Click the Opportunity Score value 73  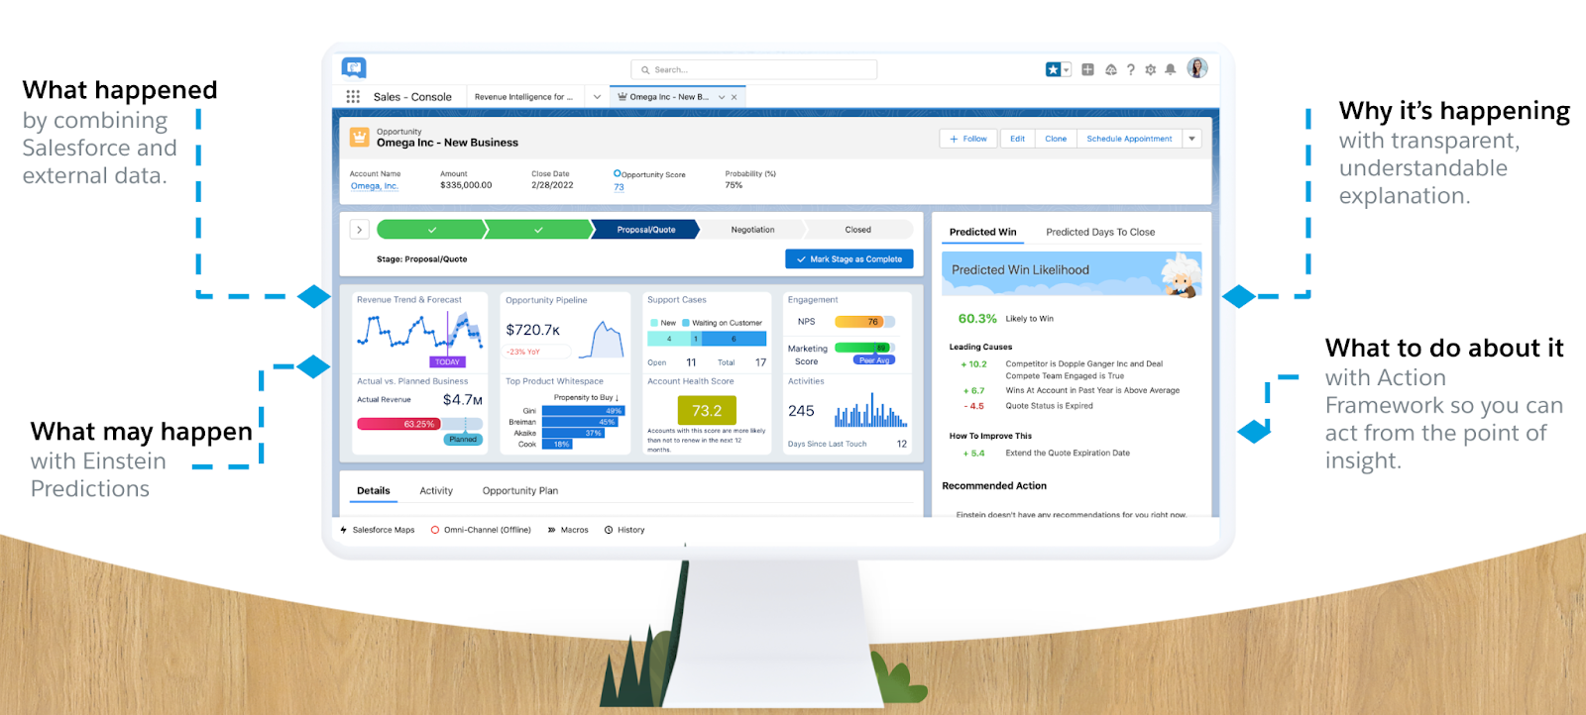pyautogui.click(x=619, y=187)
